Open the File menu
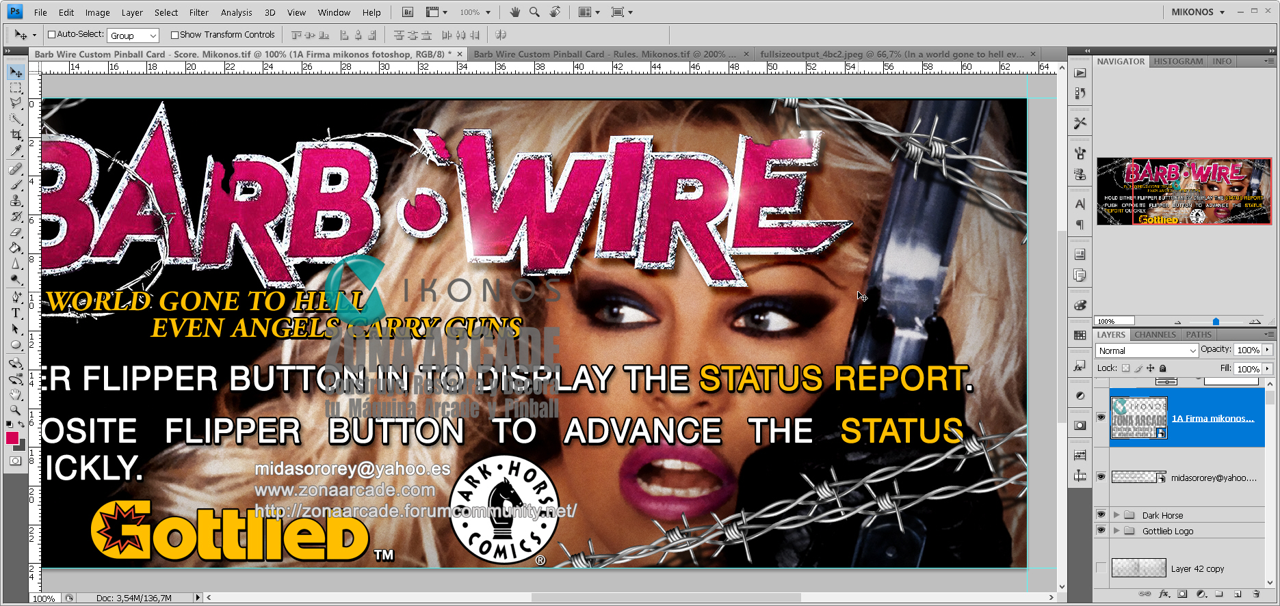The image size is (1280, 606). tap(40, 12)
